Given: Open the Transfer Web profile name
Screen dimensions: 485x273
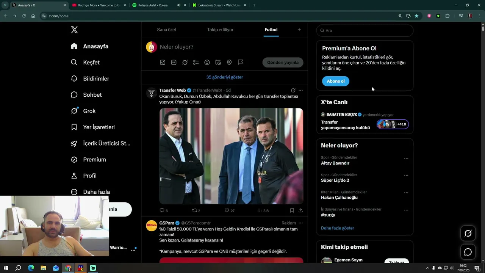Looking at the screenshot, I should (172, 90).
